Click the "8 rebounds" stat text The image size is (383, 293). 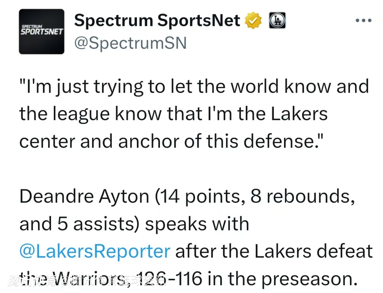click(302, 196)
